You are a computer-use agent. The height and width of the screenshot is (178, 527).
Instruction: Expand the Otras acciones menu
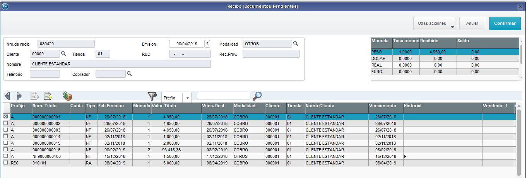435,23
